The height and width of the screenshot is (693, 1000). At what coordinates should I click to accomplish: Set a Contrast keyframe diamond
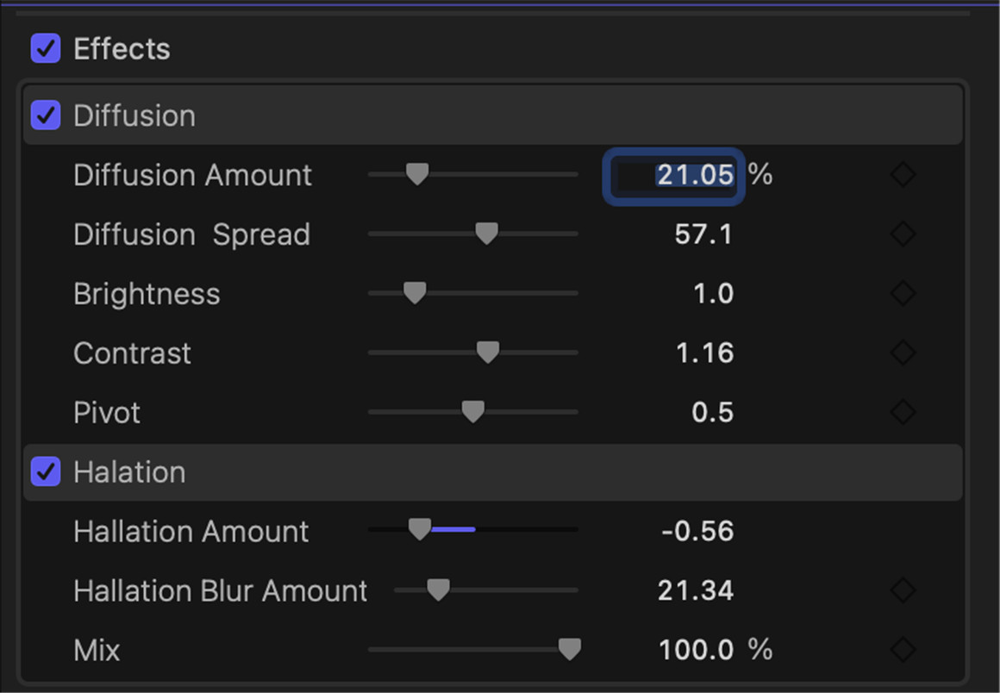coord(903,353)
